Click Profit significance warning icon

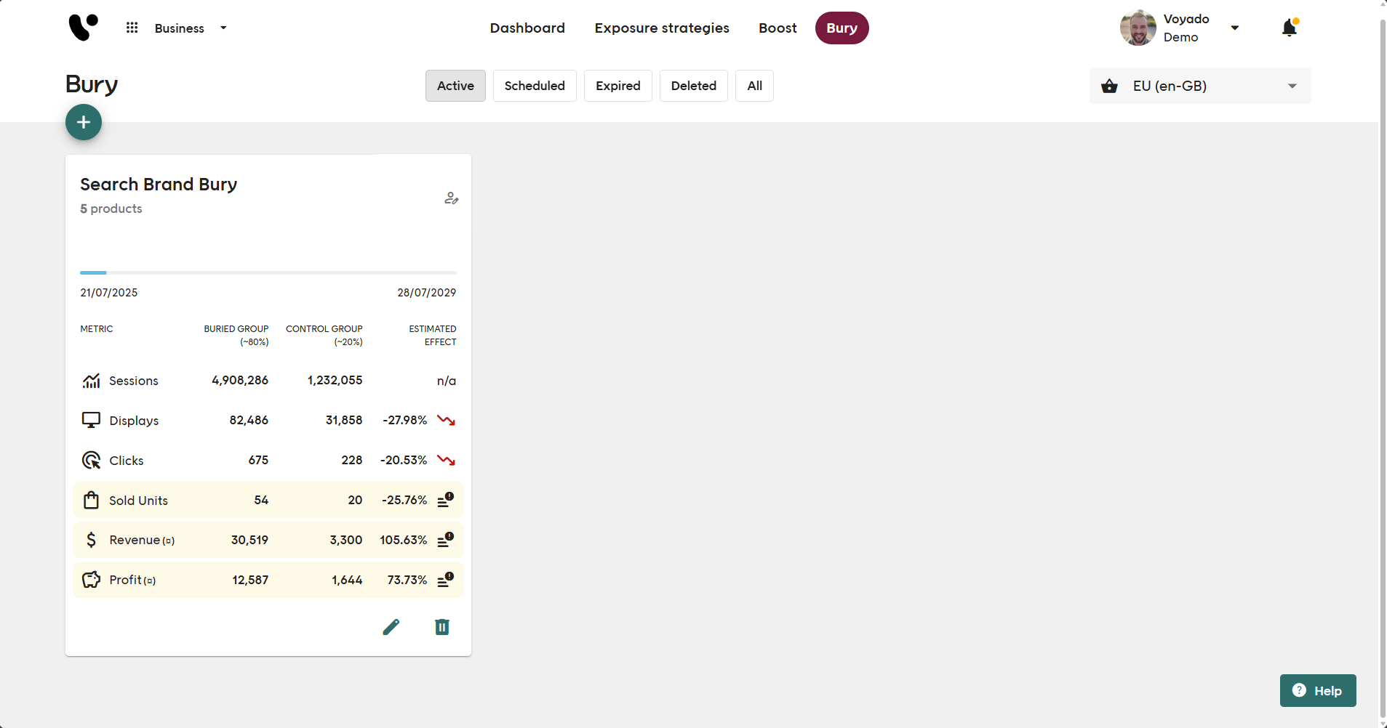point(445,580)
